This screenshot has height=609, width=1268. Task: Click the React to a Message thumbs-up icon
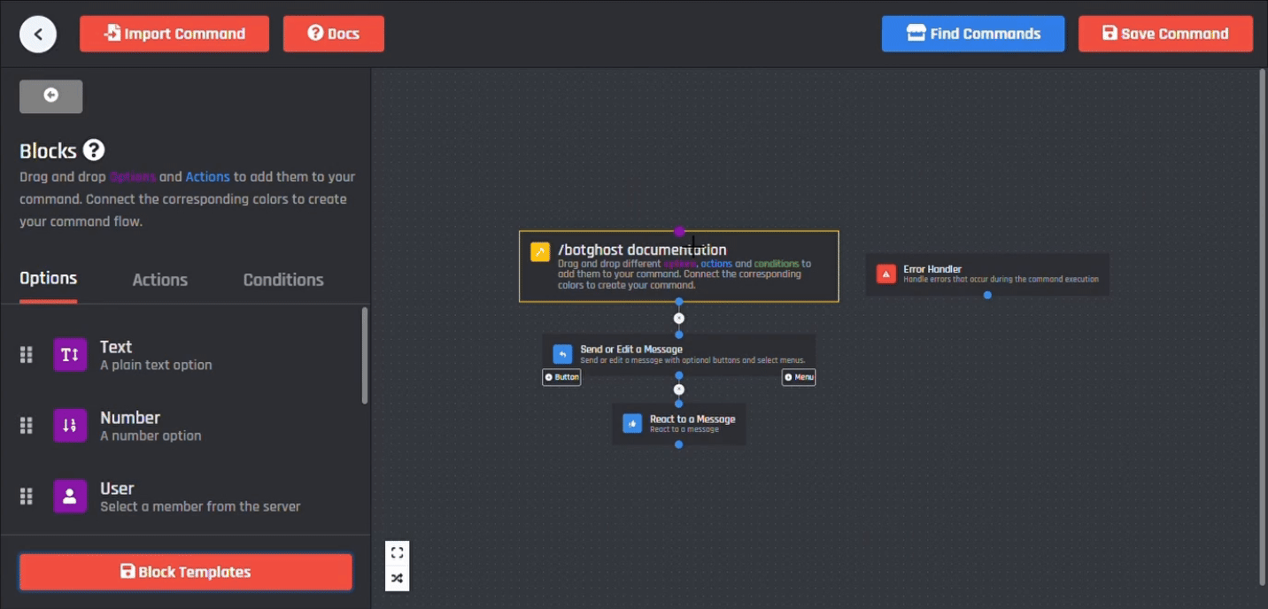point(632,424)
